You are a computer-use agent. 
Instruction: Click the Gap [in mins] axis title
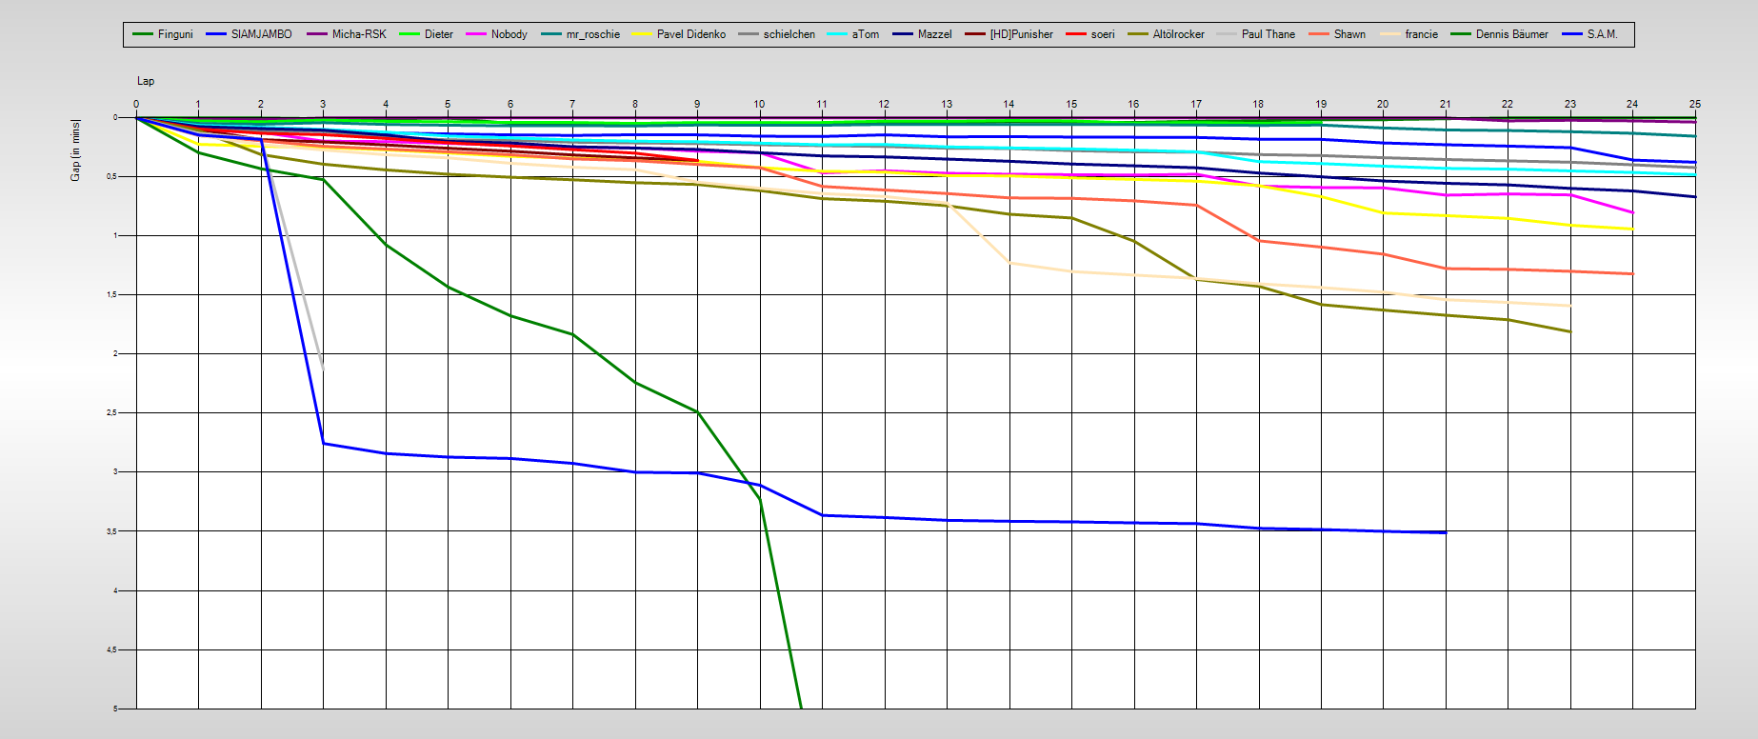tap(75, 150)
